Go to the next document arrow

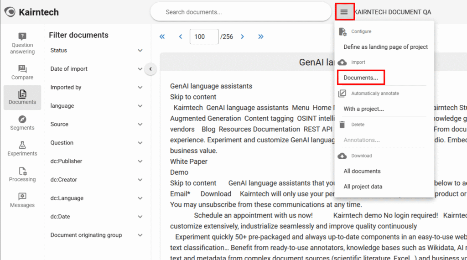[243, 36]
